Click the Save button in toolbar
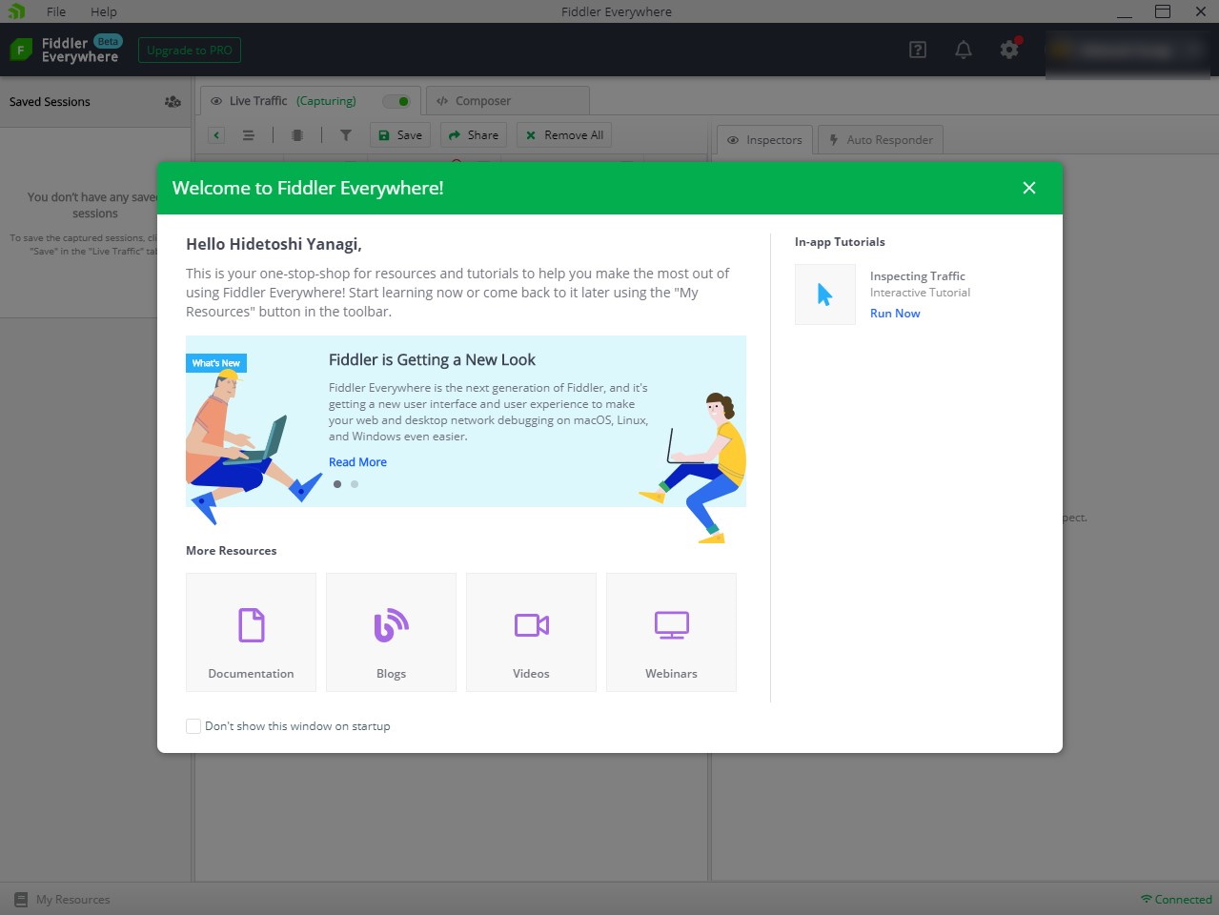This screenshot has height=915, width=1219. point(400,135)
